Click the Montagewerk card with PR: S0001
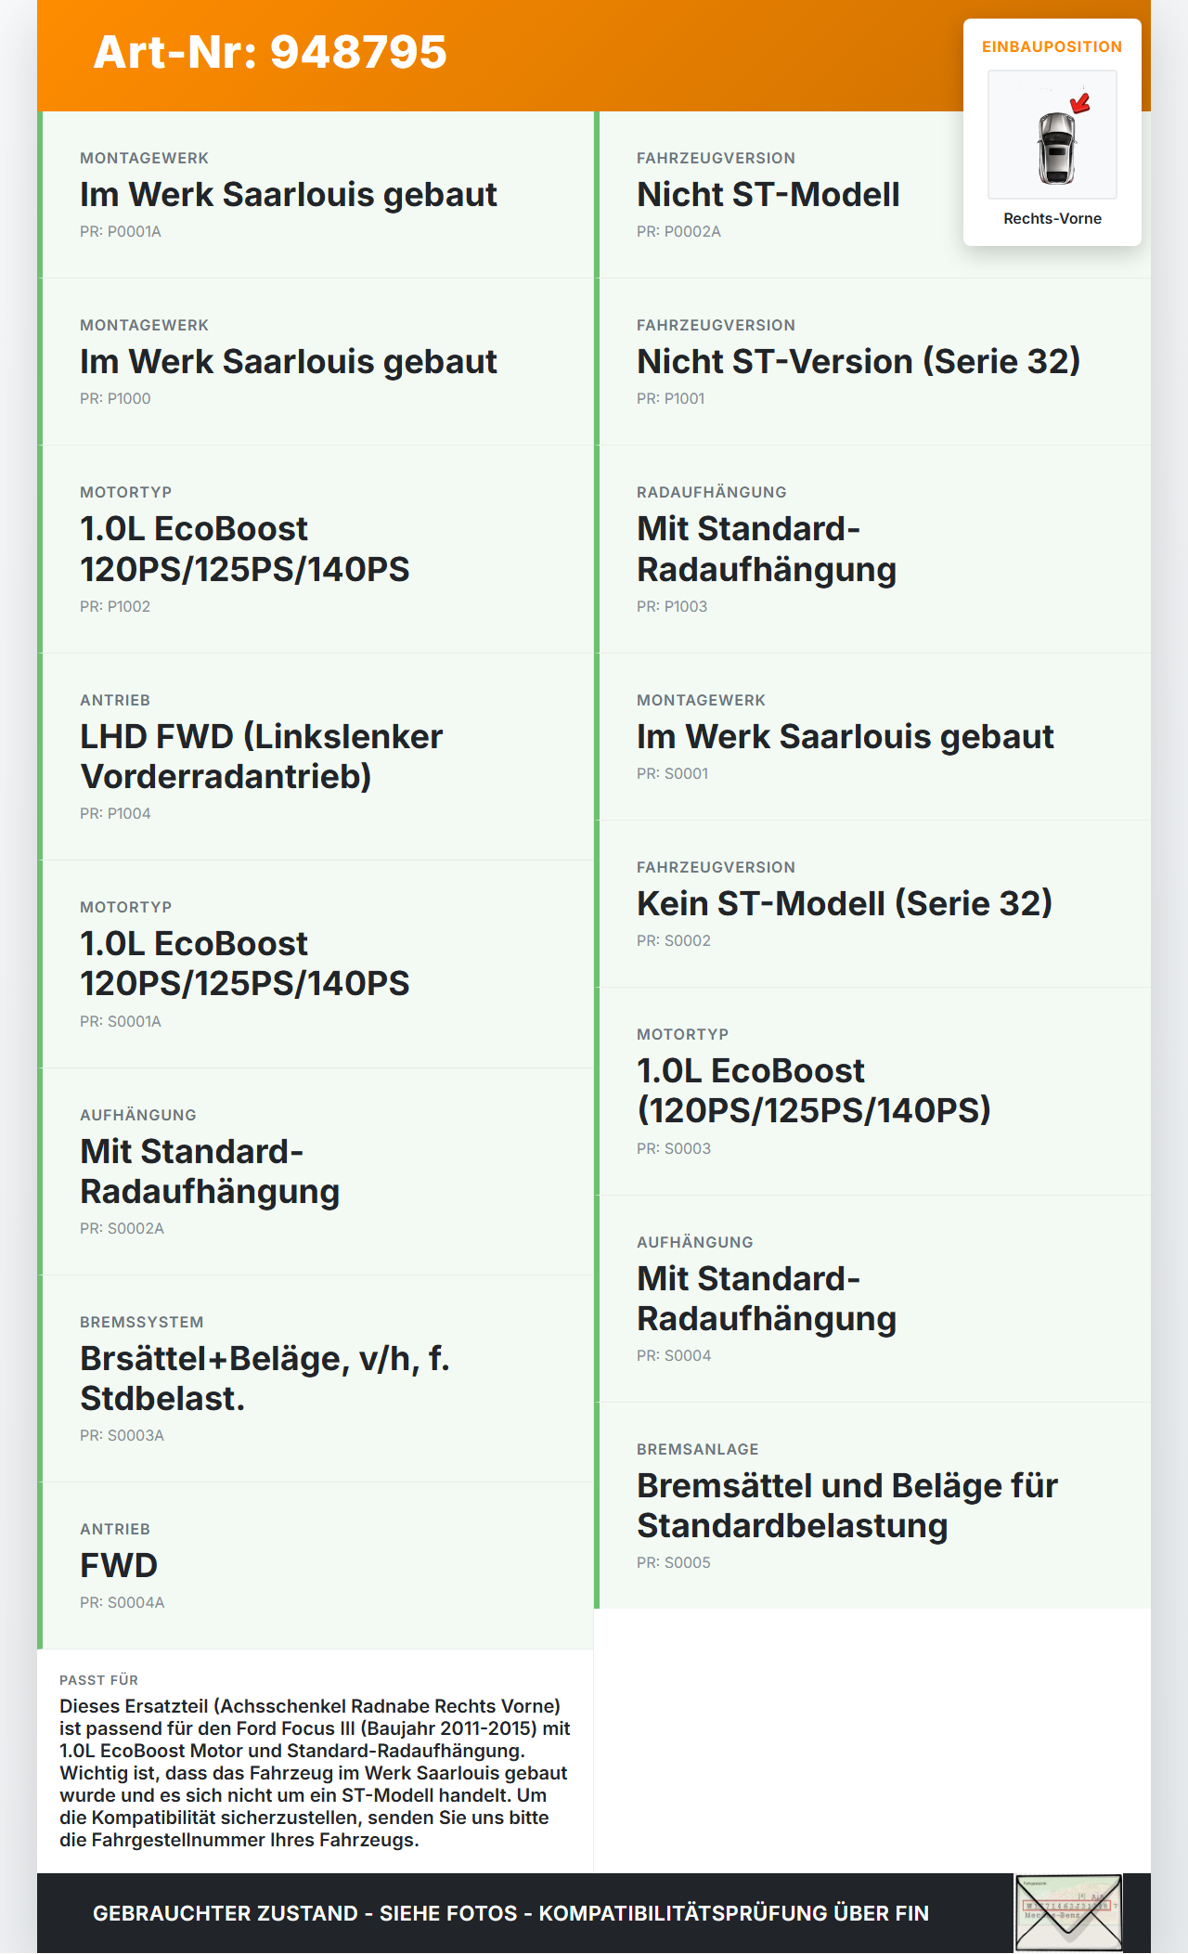Image resolution: width=1188 pixels, height=1954 pixels. tap(872, 737)
